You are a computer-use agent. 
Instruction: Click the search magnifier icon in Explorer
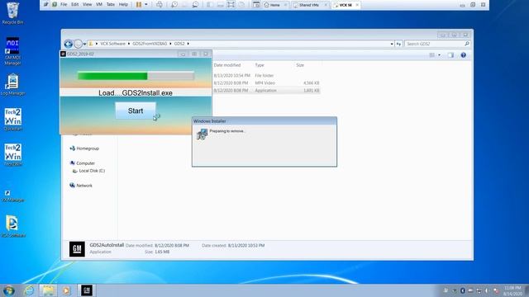[467, 44]
